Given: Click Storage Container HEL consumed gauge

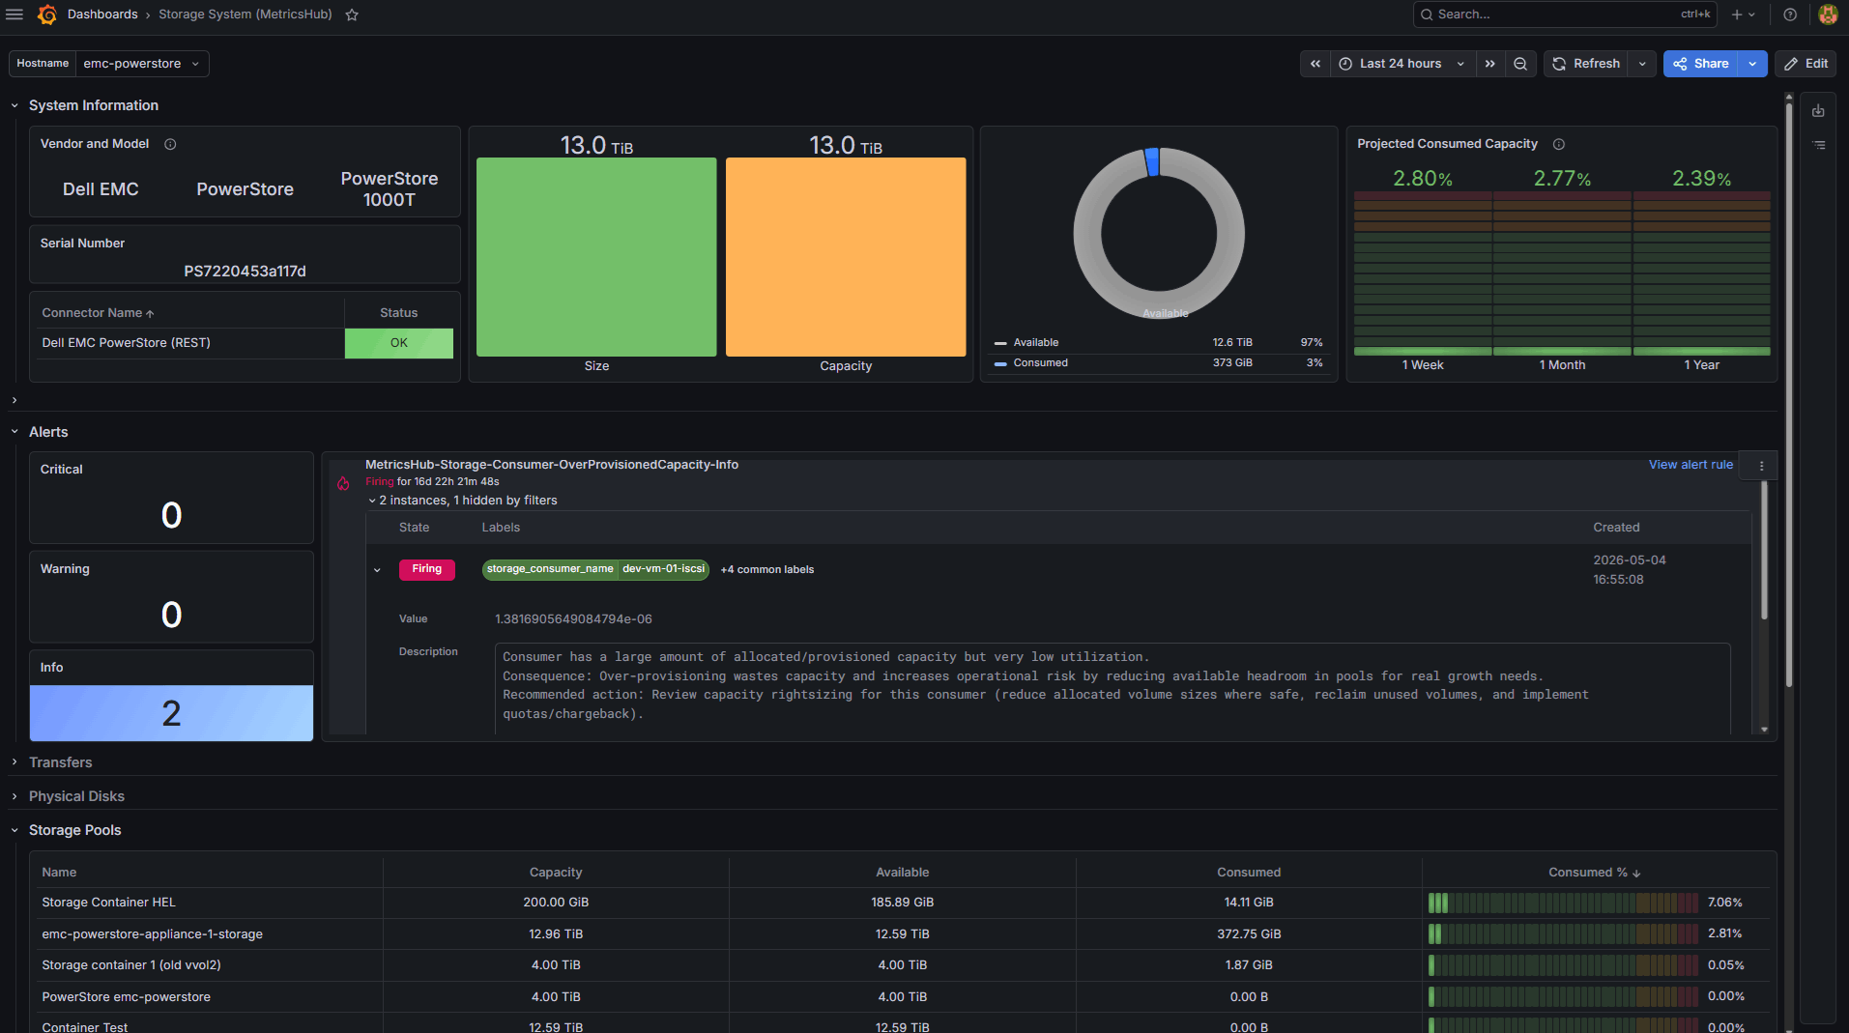Looking at the screenshot, I should 1563,904.
